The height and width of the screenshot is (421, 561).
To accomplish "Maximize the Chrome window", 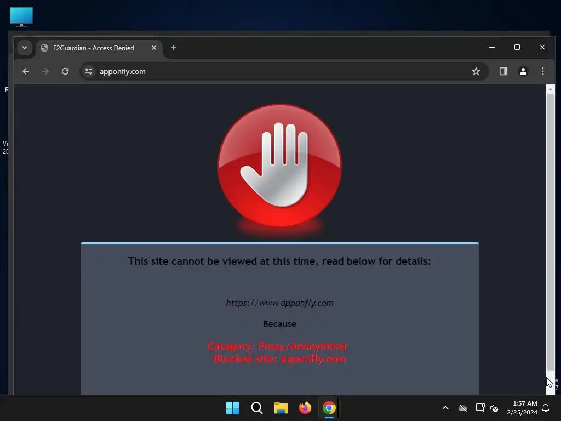I will 517,47.
